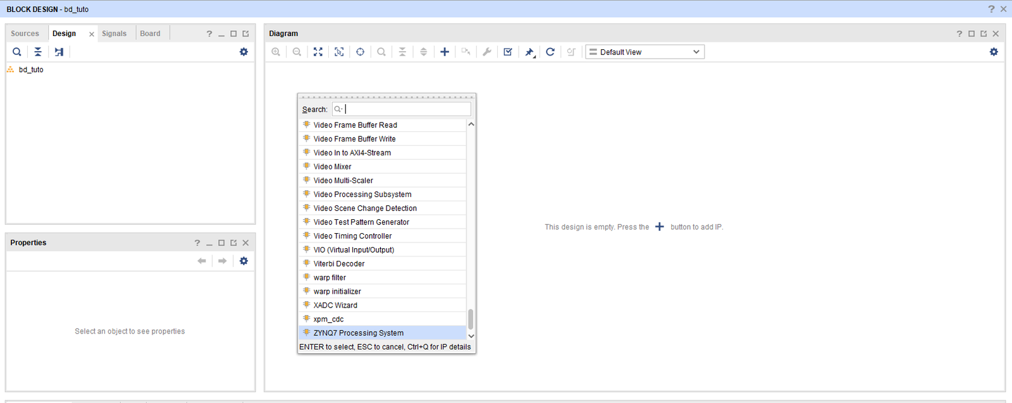Open the Default View dropdown
The height and width of the screenshot is (403, 1012).
(x=645, y=52)
